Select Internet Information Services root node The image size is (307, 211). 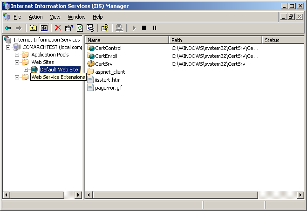(x=47, y=40)
